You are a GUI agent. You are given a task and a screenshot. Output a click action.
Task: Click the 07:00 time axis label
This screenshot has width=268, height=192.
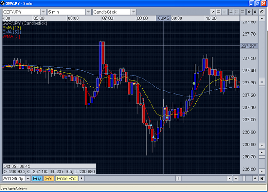(x=108, y=18)
